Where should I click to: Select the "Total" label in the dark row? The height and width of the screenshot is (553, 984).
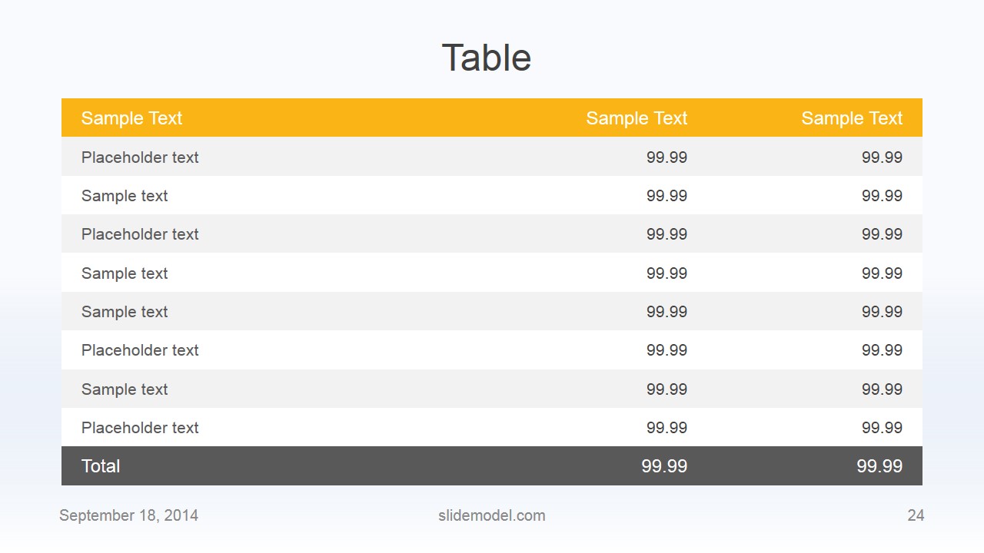coord(101,466)
